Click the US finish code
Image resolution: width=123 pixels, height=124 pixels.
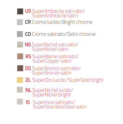tap(28, 11)
